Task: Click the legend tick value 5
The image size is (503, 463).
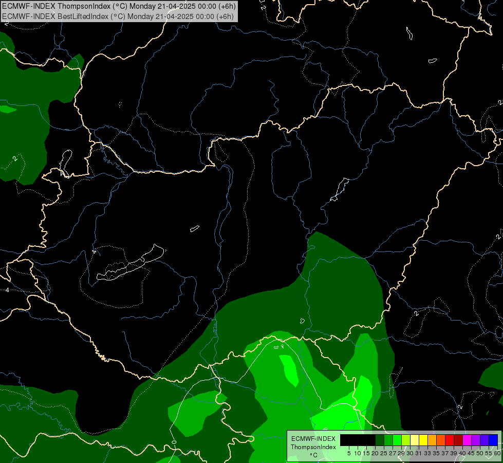Action: (x=349, y=453)
